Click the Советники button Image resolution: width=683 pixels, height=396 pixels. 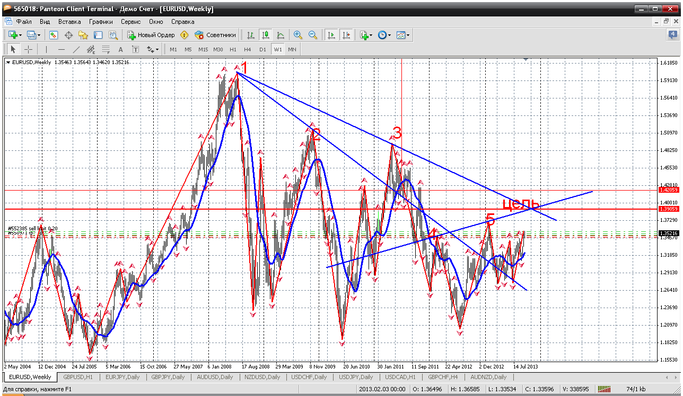(x=215, y=35)
